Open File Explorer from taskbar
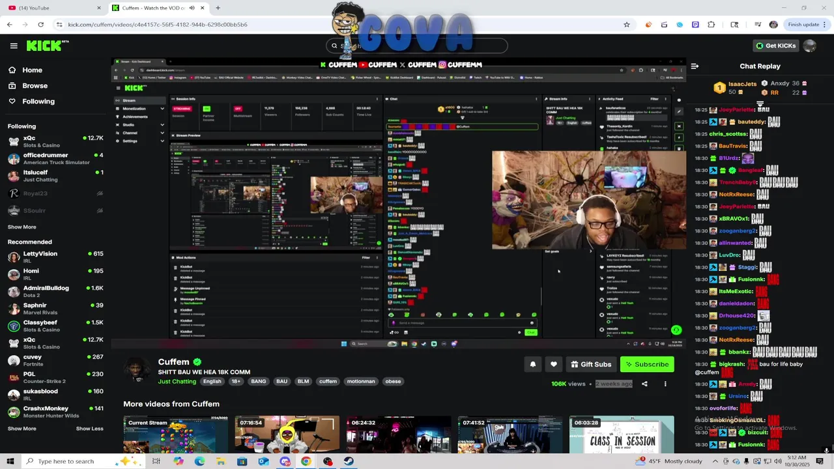This screenshot has height=469, width=834. point(221,461)
